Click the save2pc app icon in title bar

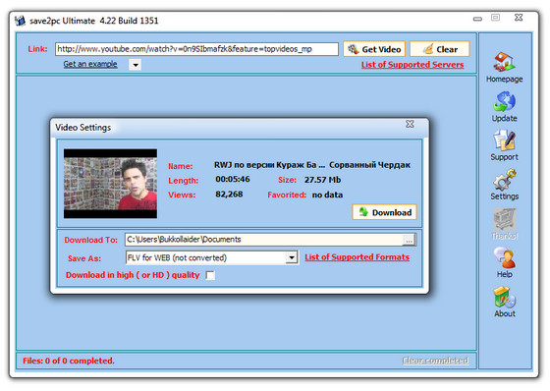click(x=20, y=21)
